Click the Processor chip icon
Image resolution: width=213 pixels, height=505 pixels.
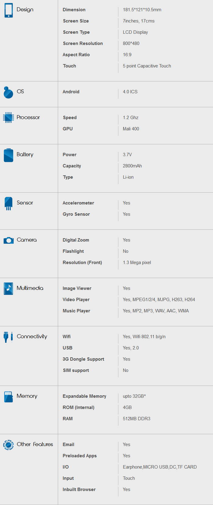click(8, 118)
